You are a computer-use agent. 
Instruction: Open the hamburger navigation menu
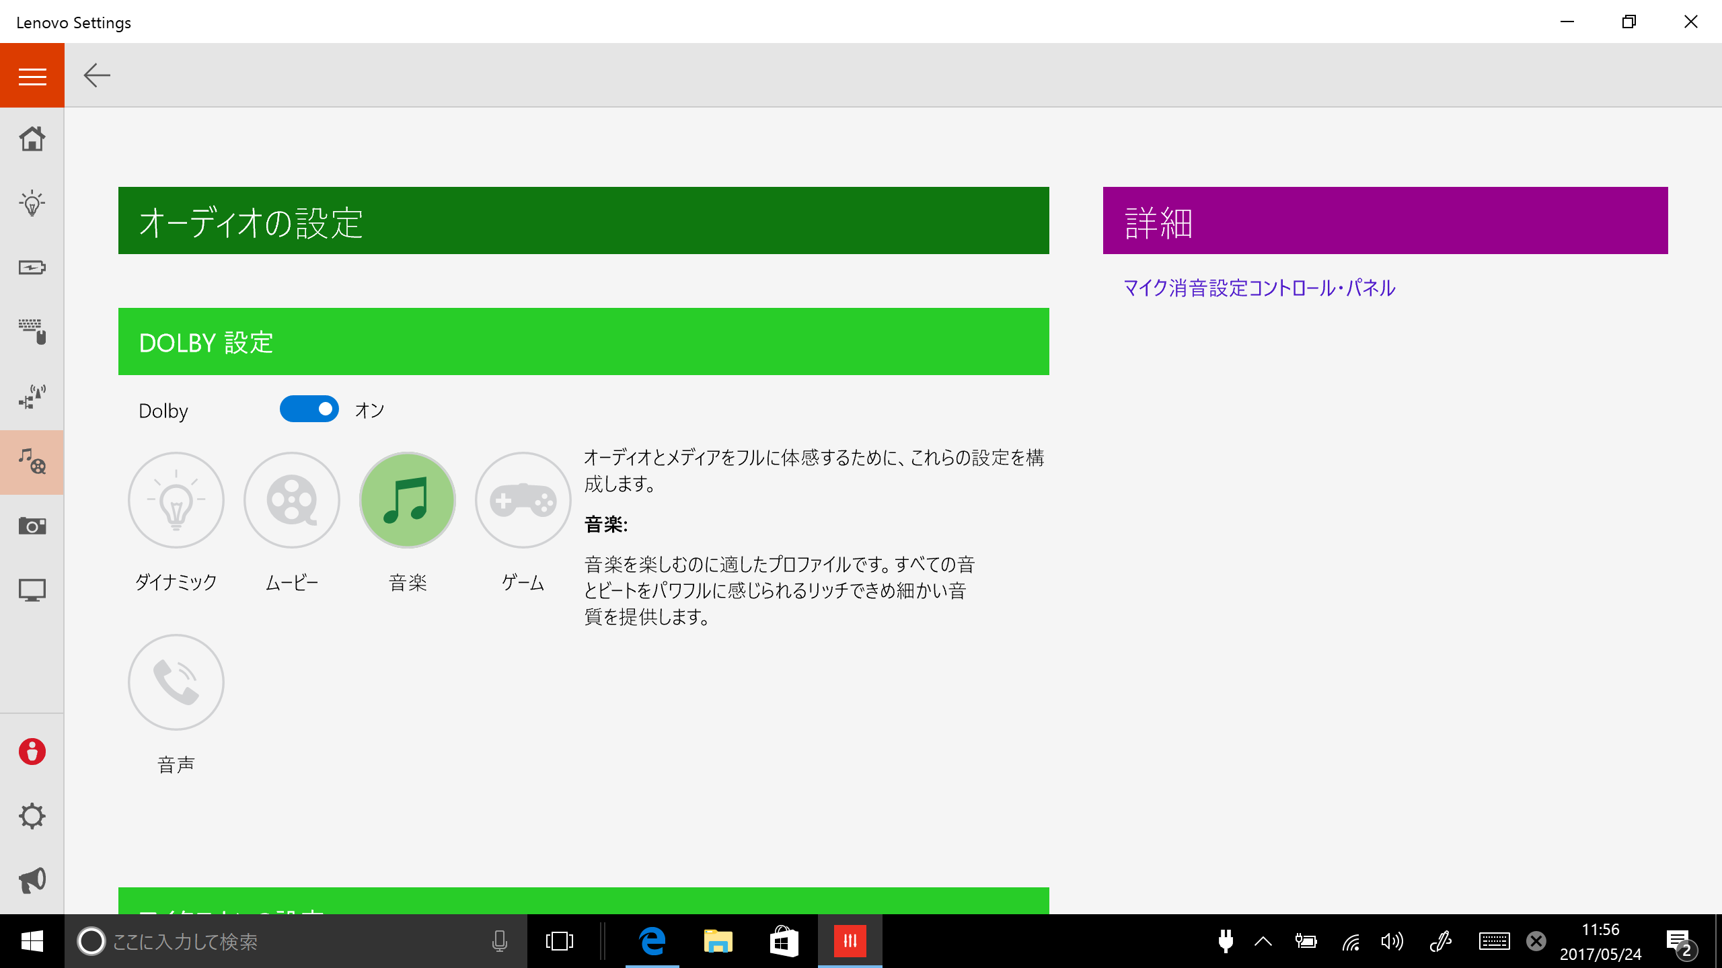(x=32, y=75)
